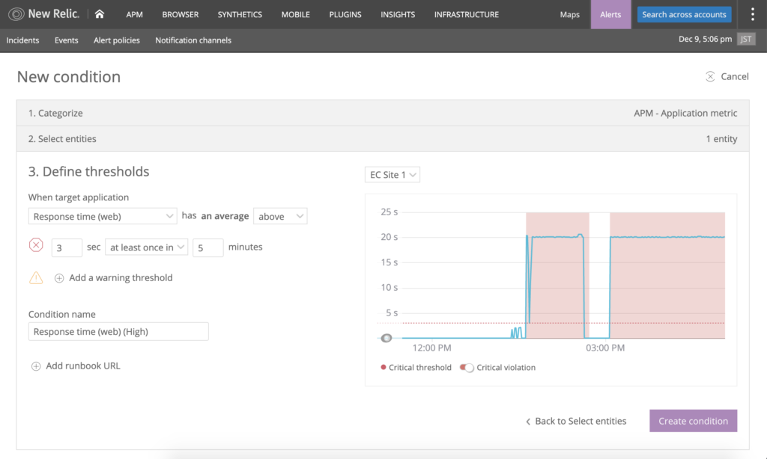Open the three-dot more options menu
767x459 pixels.
tap(752, 14)
